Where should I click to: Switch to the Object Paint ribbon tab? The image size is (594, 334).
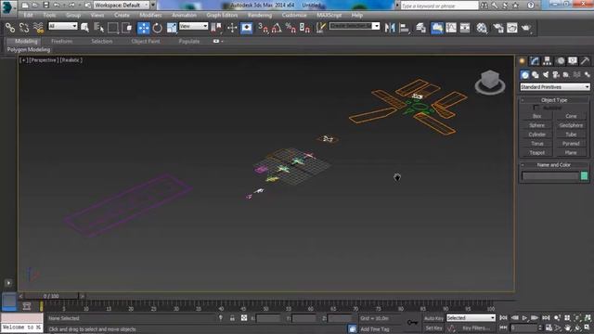click(146, 41)
